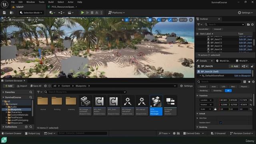Expand the Favorites section
This screenshot has width=256, height=144.
[x=3, y=92]
